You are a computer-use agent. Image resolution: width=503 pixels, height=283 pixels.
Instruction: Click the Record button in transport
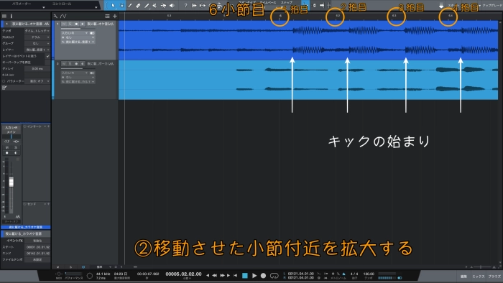[x=263, y=275]
